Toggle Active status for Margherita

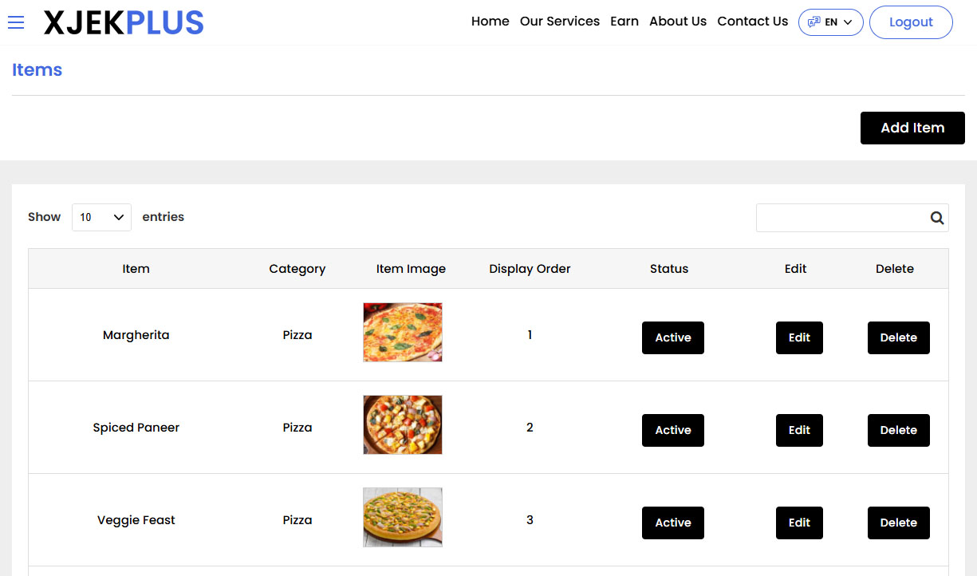(x=672, y=337)
